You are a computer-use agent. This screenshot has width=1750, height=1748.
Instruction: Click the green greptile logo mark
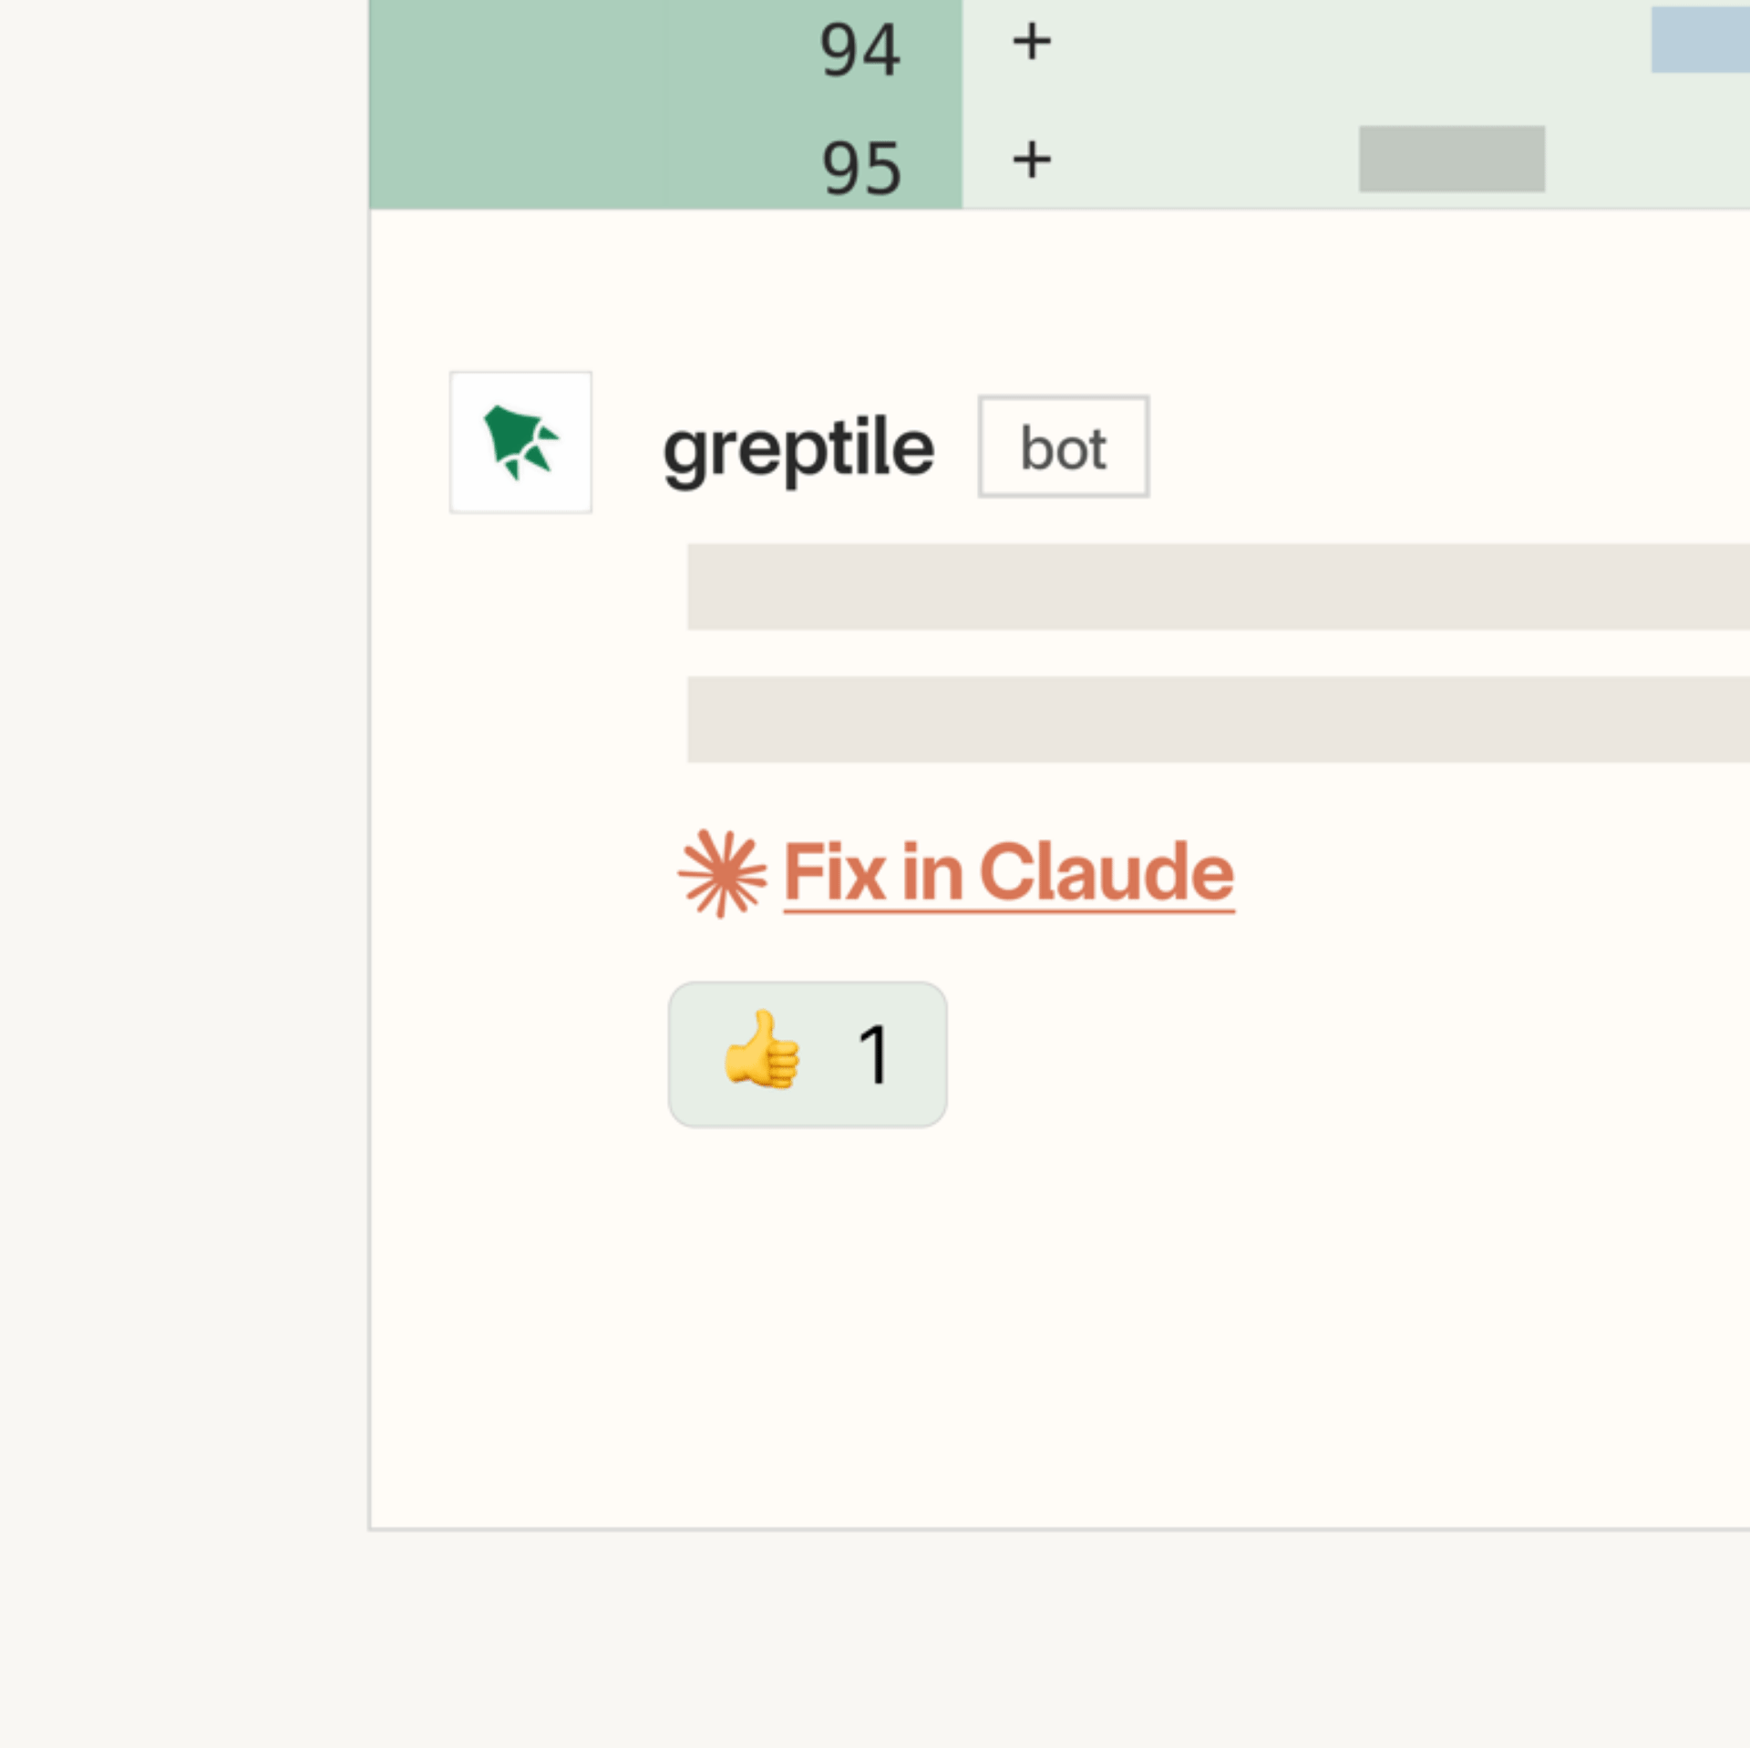pos(520,443)
